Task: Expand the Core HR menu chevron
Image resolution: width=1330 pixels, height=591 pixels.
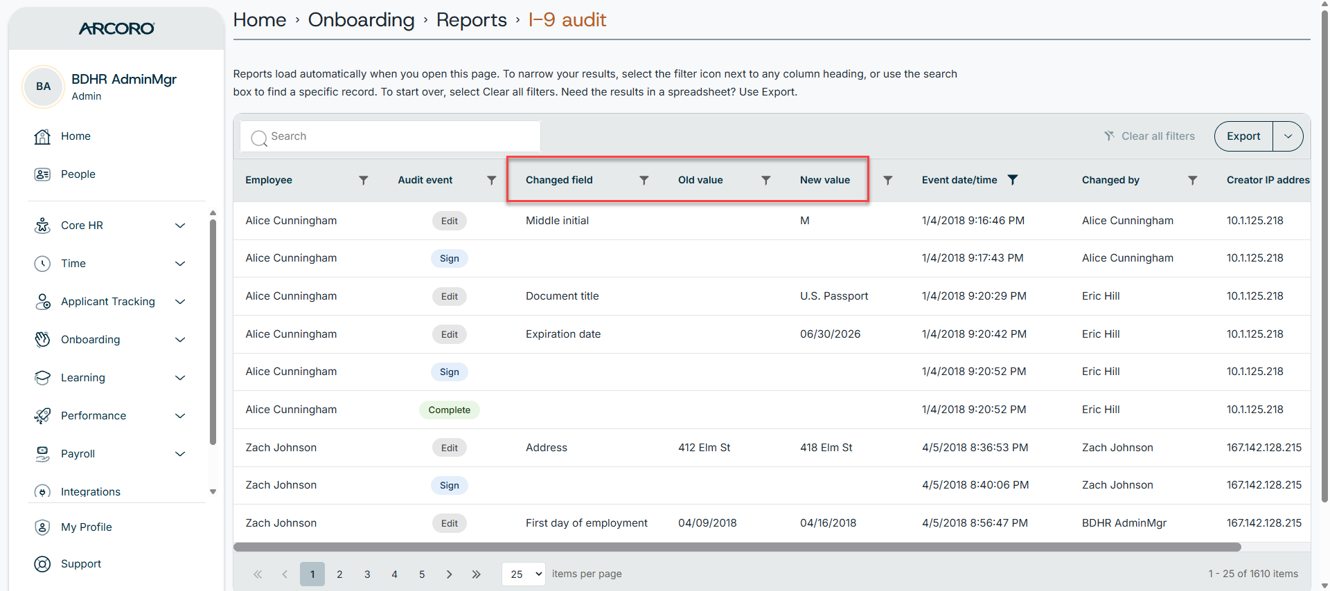Action: 180,226
